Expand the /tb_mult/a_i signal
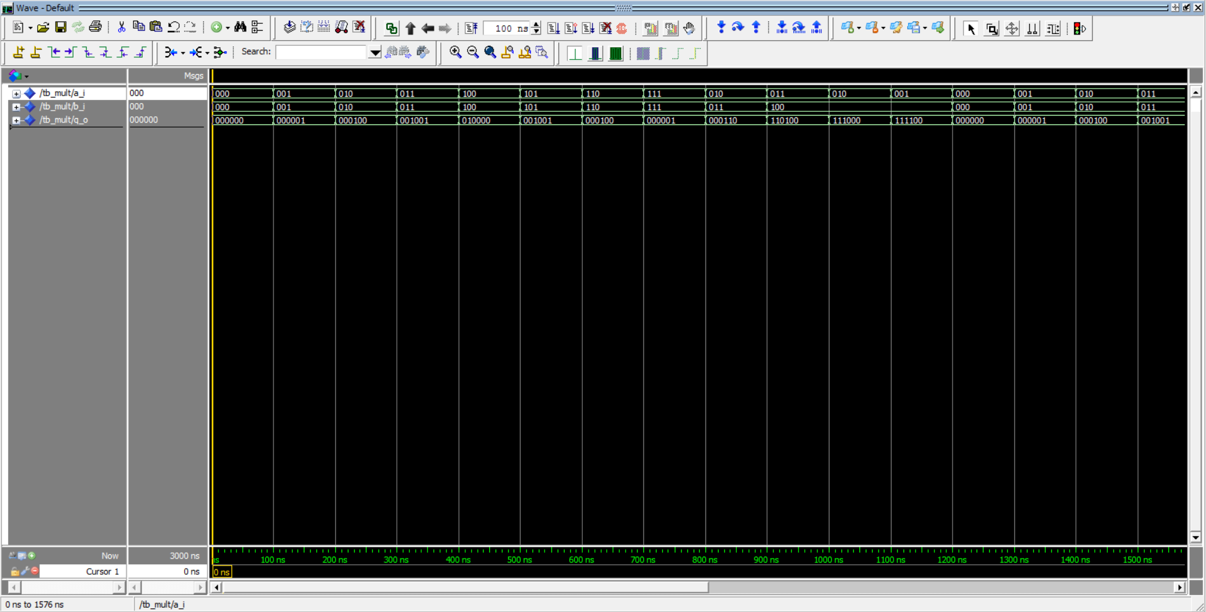The width and height of the screenshot is (1206, 612). pos(16,94)
